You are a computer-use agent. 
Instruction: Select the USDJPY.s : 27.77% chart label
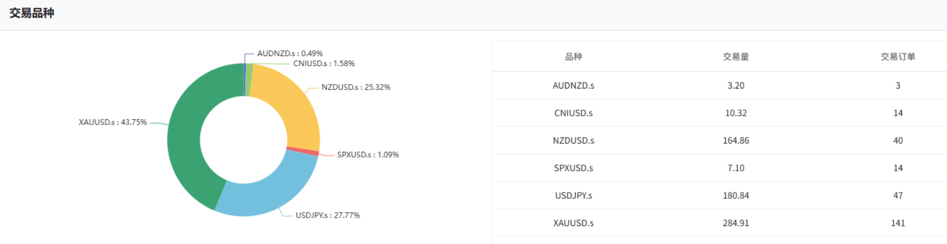point(328,215)
